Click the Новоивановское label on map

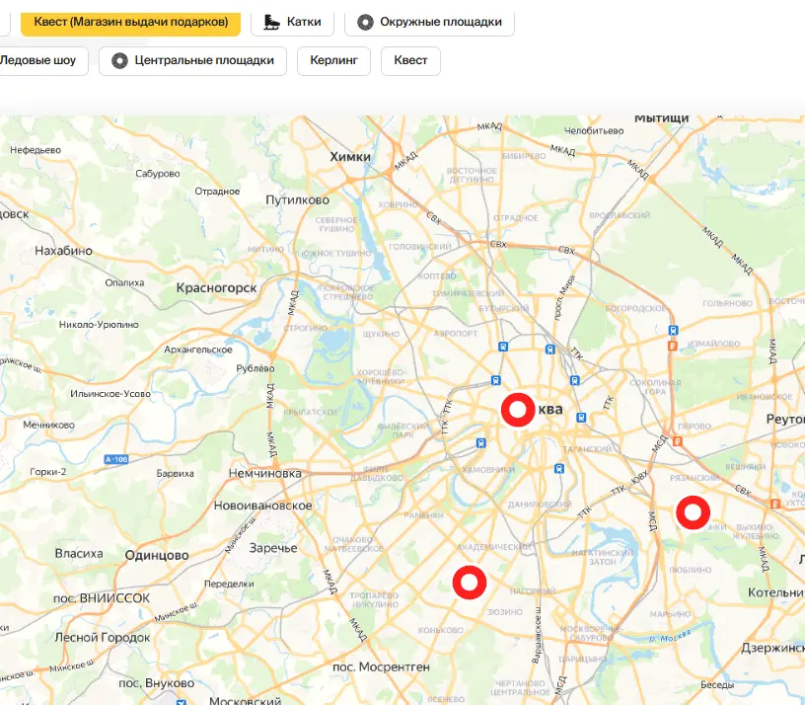(x=262, y=506)
